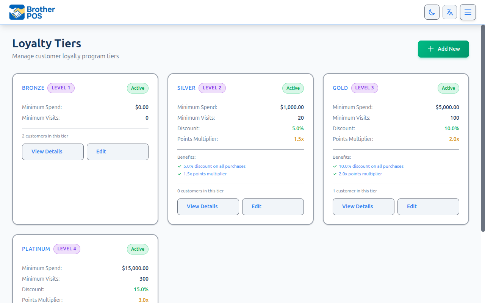Click the Bronze tier Active status badge
The width and height of the screenshot is (485, 303).
[x=138, y=88]
